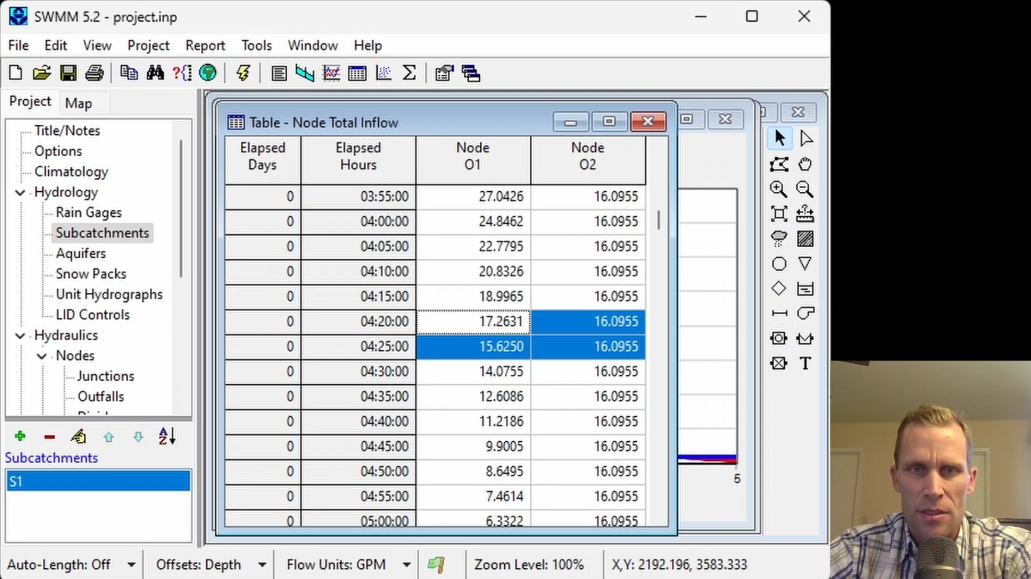Collapse the Nodes tree branch
This screenshot has height=579, width=1031.
click(x=42, y=356)
